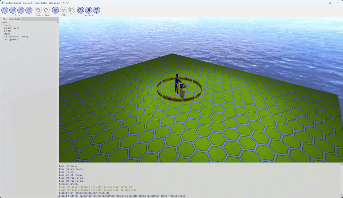Select the DustbinGames [mesh] node
Screen dimensions: 343x198
tap(16, 37)
